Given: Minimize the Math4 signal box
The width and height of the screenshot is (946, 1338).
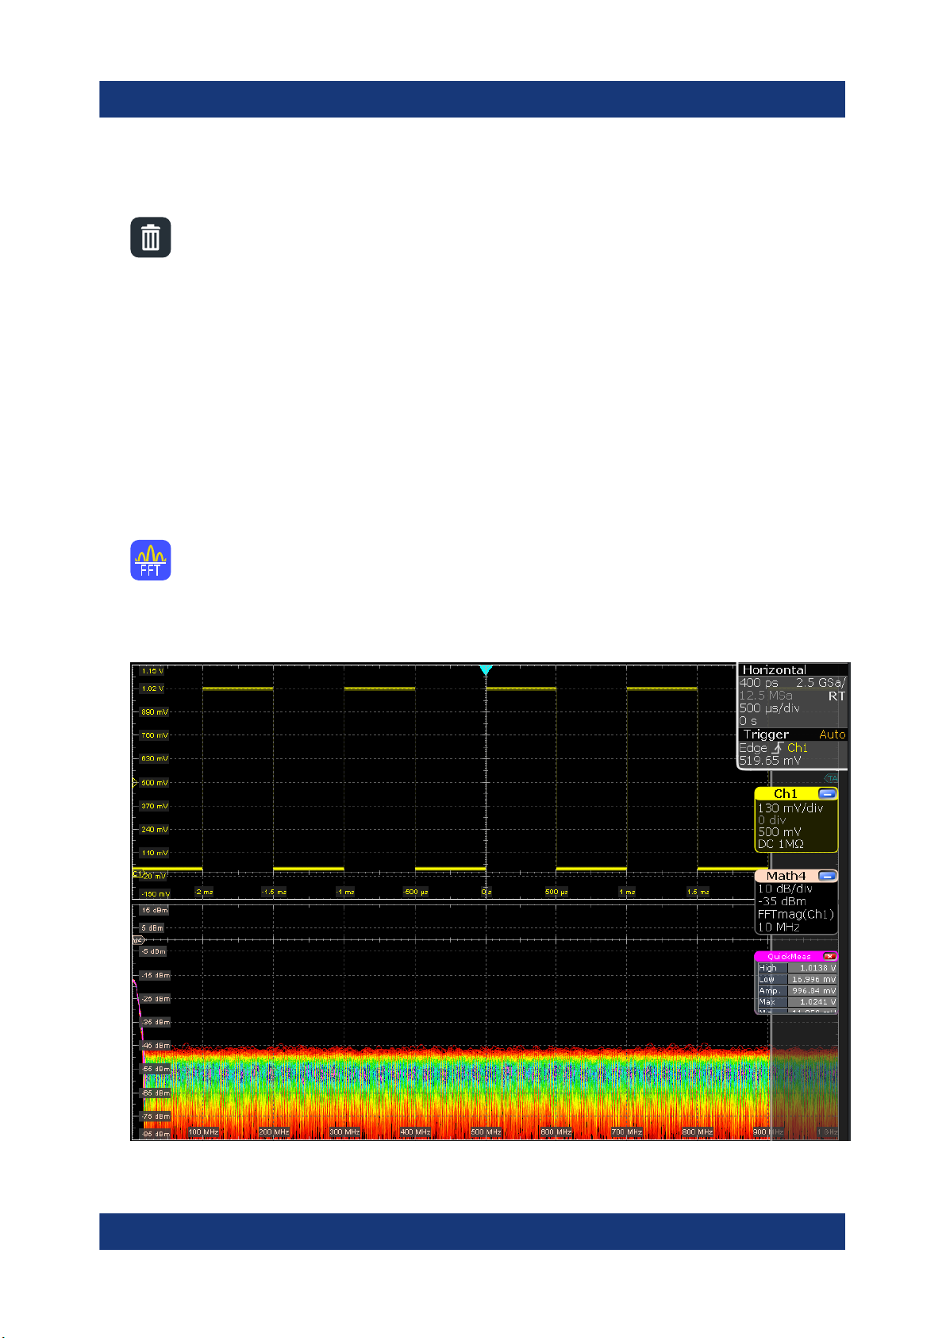Looking at the screenshot, I should point(827,876).
